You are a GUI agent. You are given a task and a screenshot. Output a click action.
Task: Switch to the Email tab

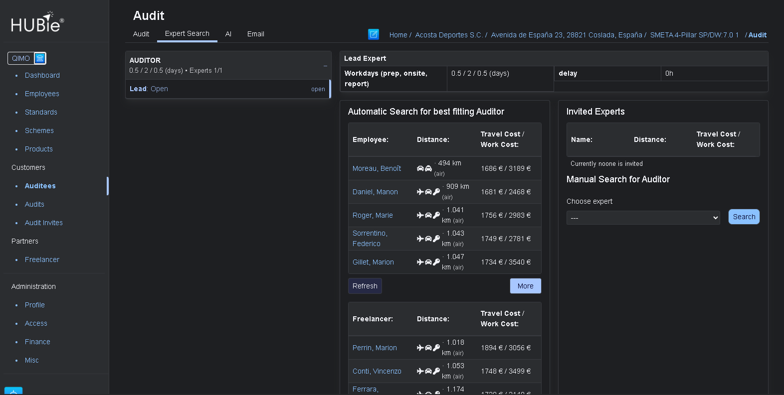click(255, 34)
